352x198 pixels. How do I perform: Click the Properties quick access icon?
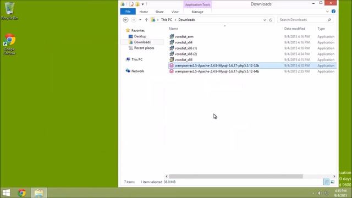131,4
